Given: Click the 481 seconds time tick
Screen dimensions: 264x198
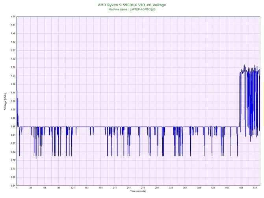Looking at the screenshot, I should pos(241,188).
